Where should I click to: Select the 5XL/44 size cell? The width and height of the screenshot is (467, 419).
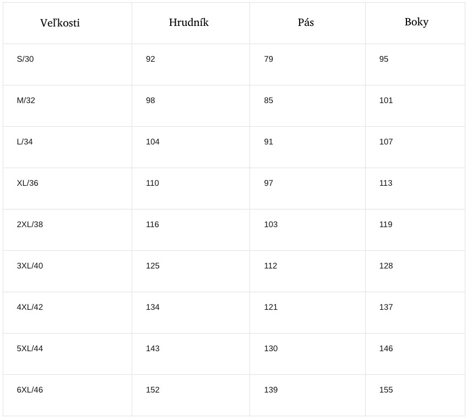67,354
